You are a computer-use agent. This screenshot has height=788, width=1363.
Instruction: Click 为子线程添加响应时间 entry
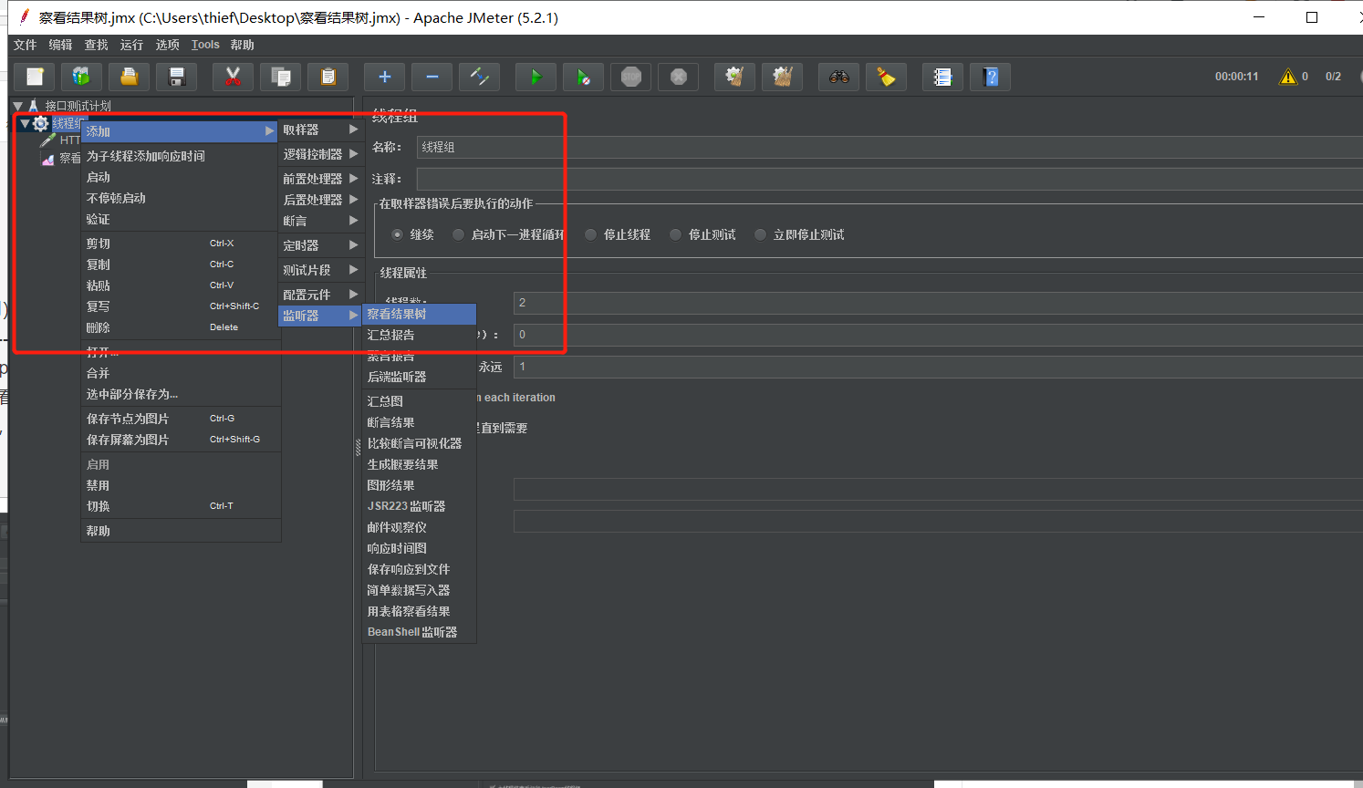(x=181, y=156)
